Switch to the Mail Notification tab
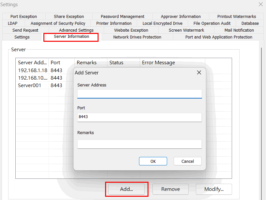 point(239,30)
